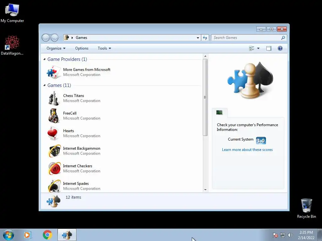Open the More Games from Microsoft icon

tap(54, 72)
